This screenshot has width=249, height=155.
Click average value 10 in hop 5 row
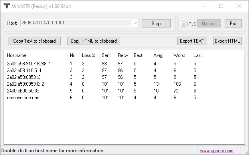156,91
